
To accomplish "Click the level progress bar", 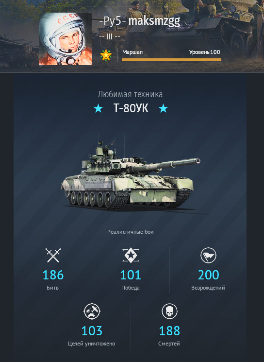I will pos(171,60).
